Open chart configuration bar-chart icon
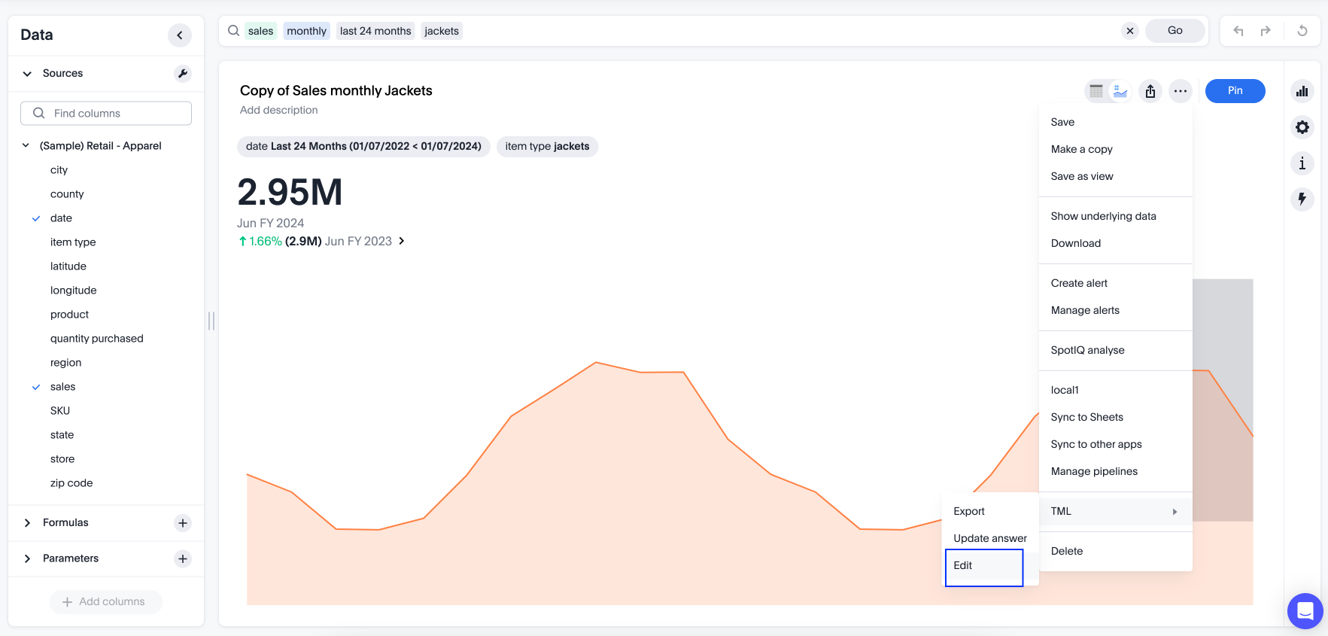 (x=1302, y=91)
